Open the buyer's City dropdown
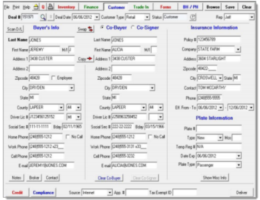 tap(72, 88)
